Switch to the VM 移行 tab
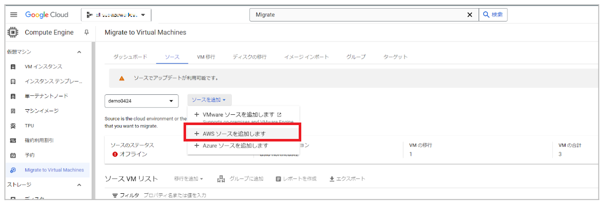This screenshot has height=203, width=601. tap(206, 57)
